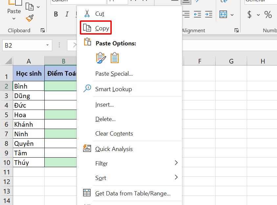Screen dimensions: 277x205
Task: Click the Merge & Center icon
Action: click(x=223, y=14)
